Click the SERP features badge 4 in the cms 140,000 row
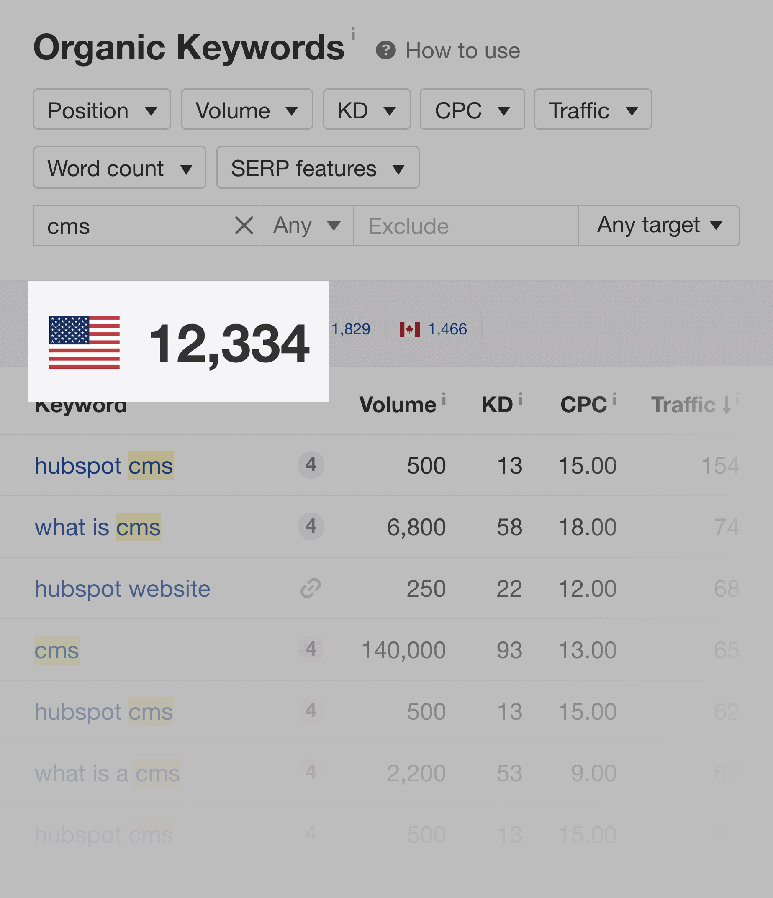 311,649
